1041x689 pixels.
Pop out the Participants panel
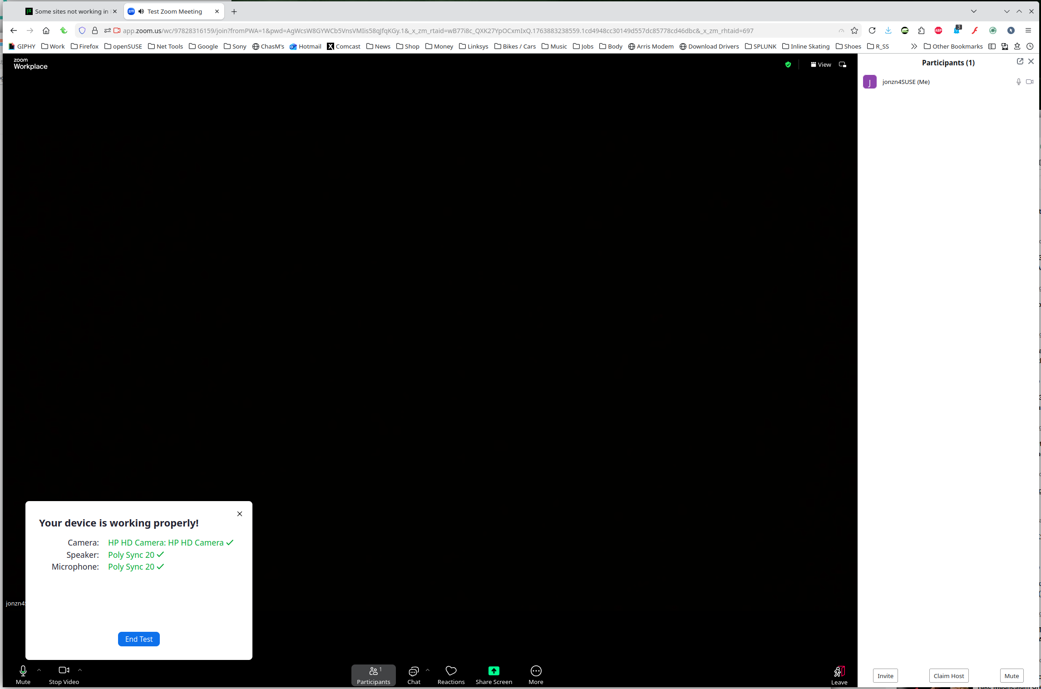tap(1020, 61)
